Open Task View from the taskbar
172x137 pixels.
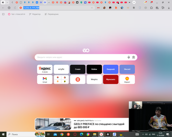click(49, 134)
